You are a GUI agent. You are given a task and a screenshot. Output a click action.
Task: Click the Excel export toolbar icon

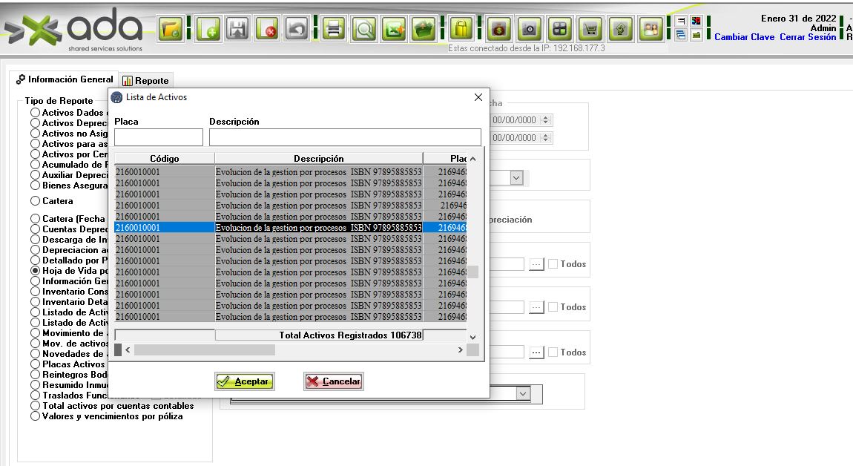(x=394, y=30)
